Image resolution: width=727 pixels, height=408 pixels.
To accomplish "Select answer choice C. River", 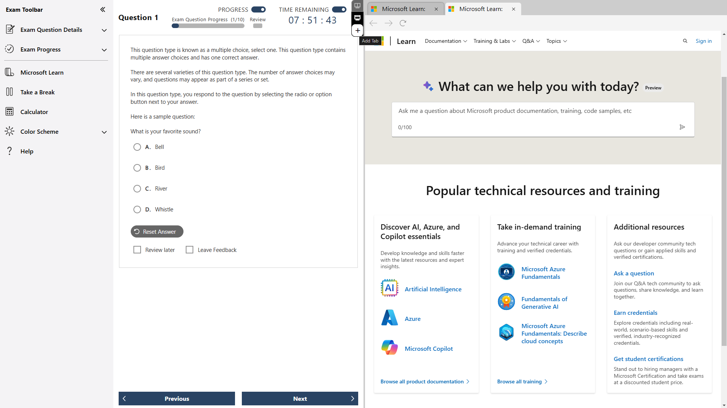I will pos(137,188).
